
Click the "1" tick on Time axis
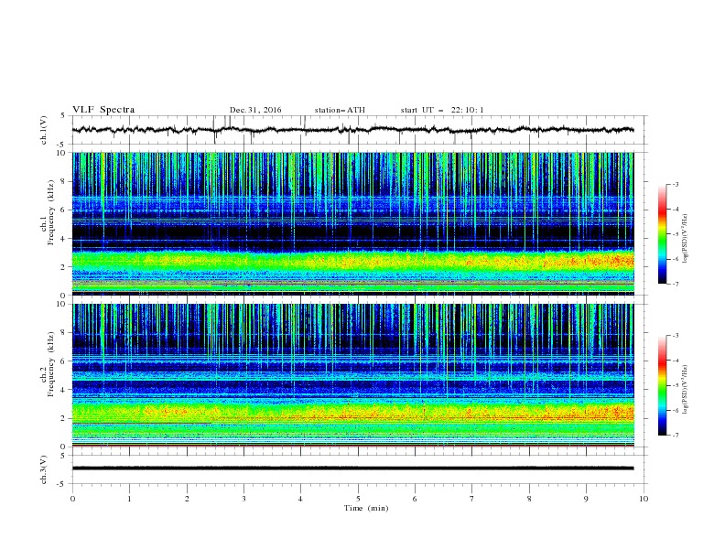click(x=129, y=499)
